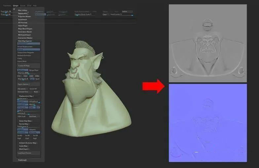Click the Switch MT button
259x168 pixels.
34,89
